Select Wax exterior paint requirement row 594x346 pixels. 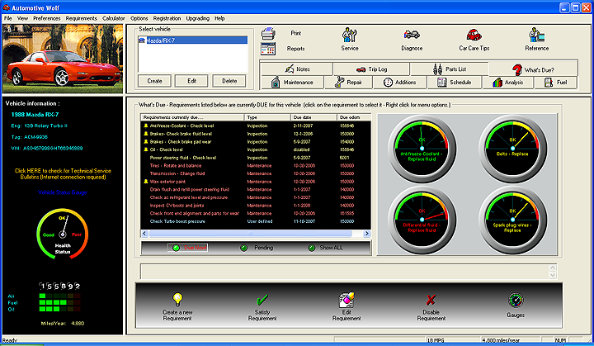click(x=173, y=180)
